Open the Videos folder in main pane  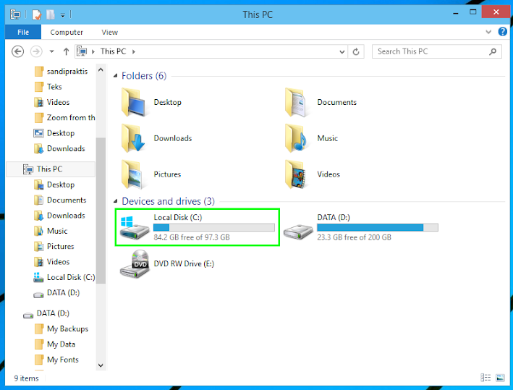312,174
